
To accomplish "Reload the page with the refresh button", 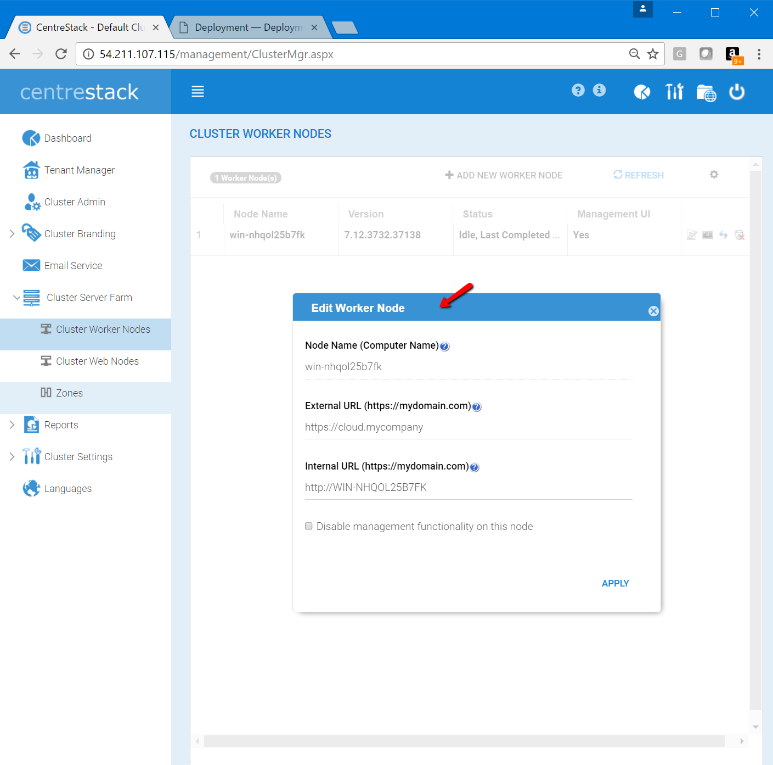I will tap(61, 54).
